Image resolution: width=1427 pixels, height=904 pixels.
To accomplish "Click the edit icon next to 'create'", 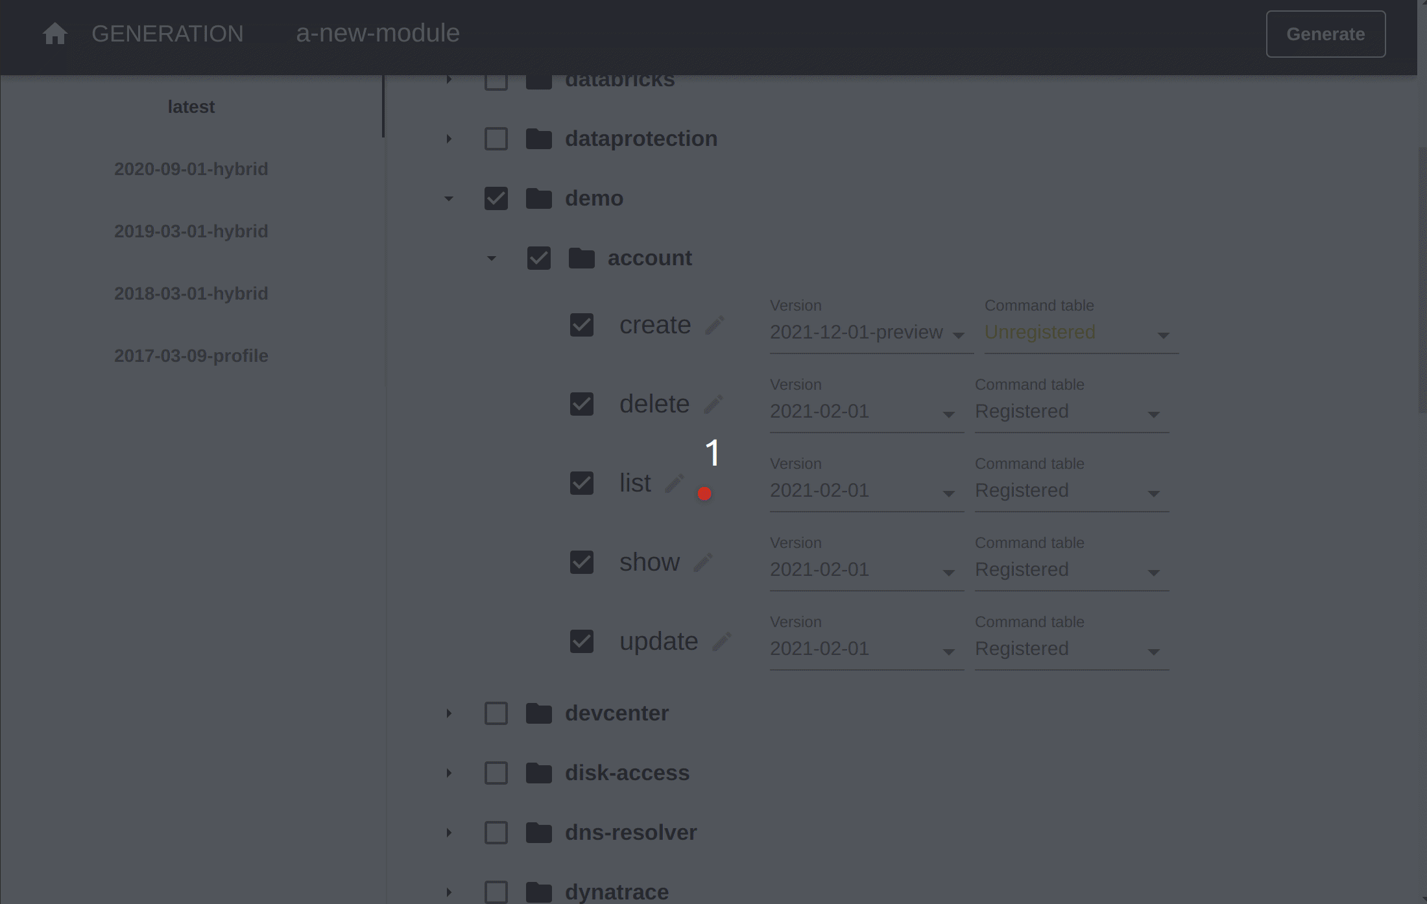I will (713, 324).
